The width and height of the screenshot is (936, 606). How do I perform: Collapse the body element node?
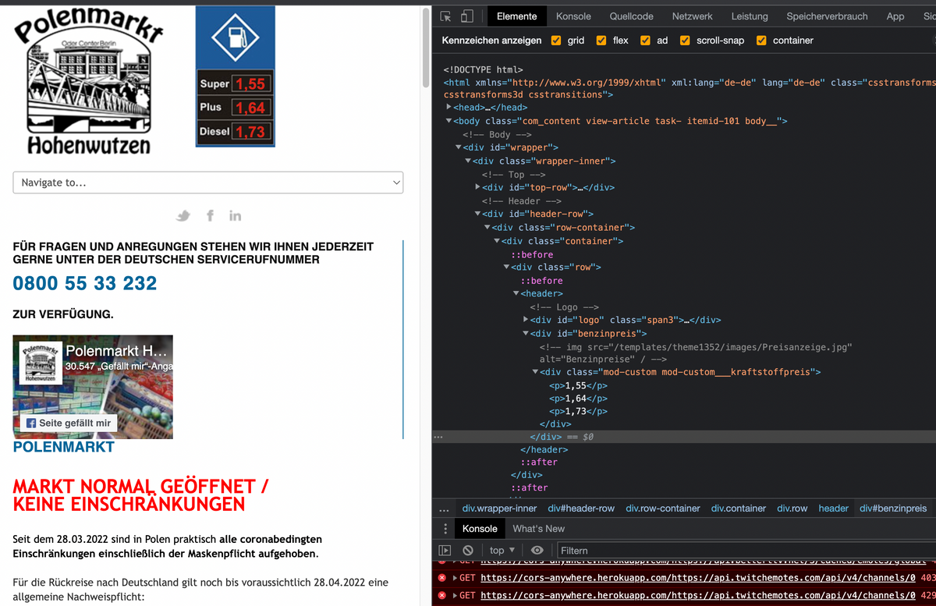pyautogui.click(x=448, y=121)
